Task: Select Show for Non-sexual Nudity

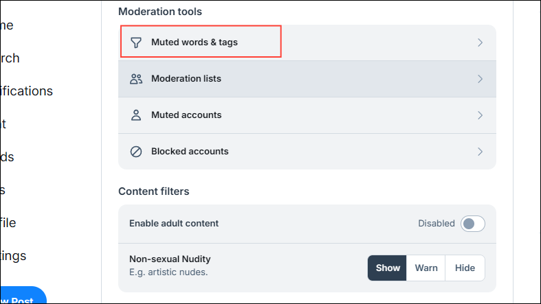Action: pos(388,268)
